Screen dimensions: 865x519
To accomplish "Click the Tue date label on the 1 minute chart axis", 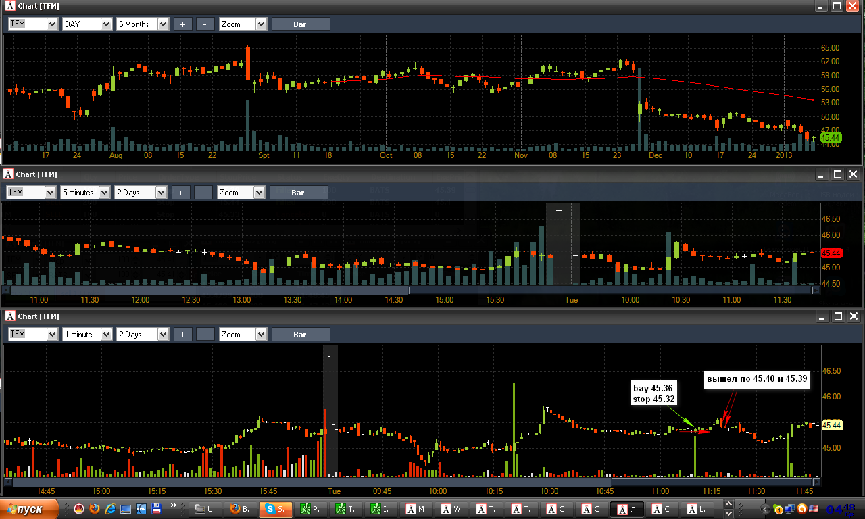I will [x=334, y=491].
